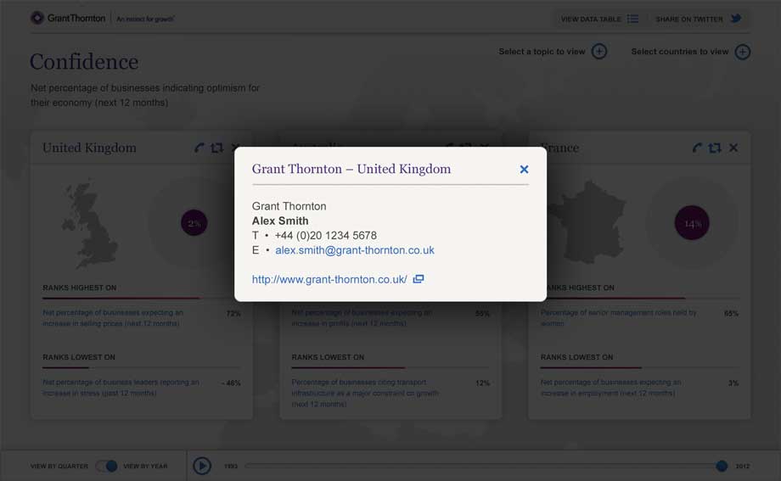This screenshot has height=481, width=781.
Task: Expand the Select a topic to view picker
Action: pos(599,52)
